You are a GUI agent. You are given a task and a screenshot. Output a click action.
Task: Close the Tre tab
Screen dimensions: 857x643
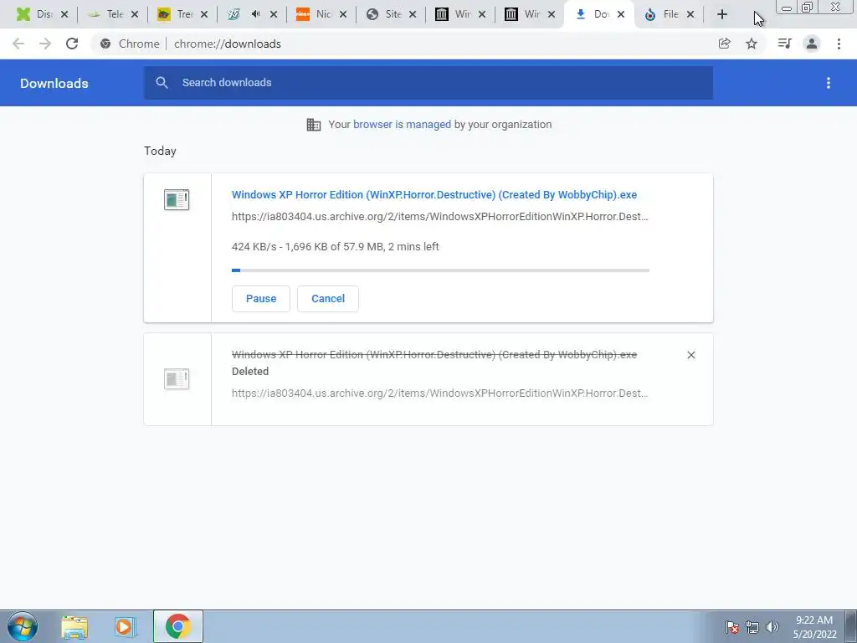point(204,14)
